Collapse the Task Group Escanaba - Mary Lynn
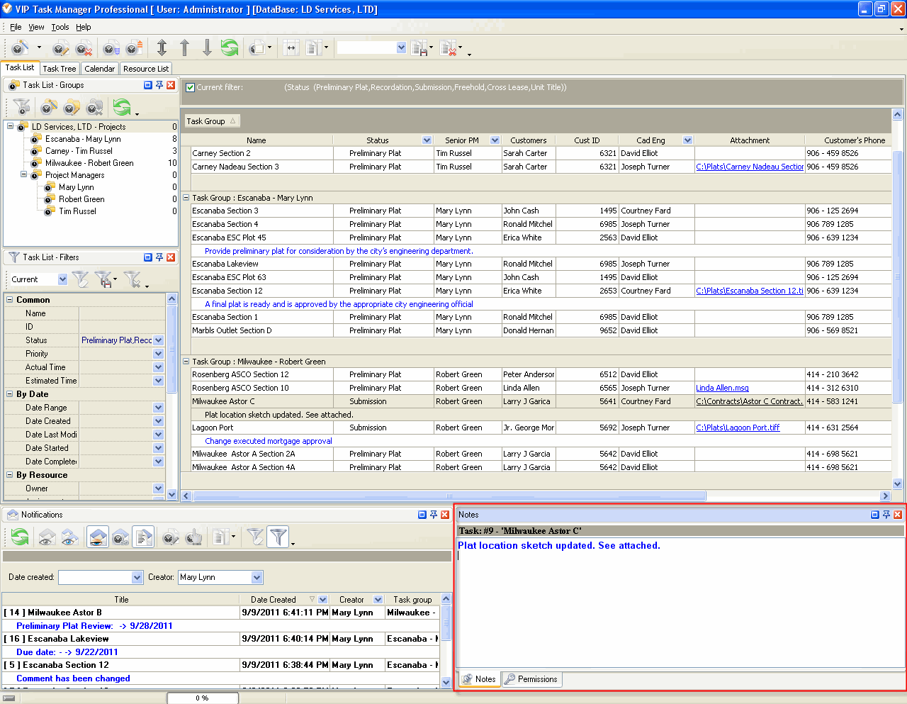The height and width of the screenshot is (704, 907). (186, 198)
